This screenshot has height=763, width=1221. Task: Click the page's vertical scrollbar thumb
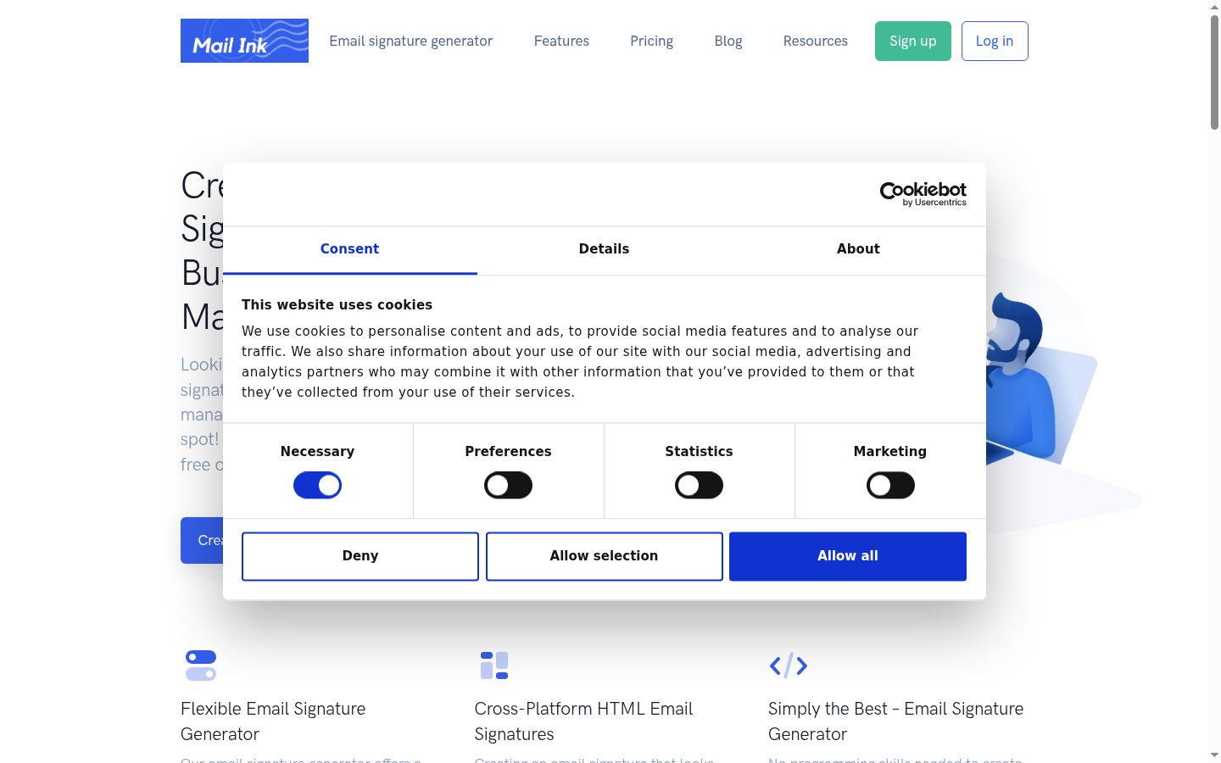pos(1214,72)
